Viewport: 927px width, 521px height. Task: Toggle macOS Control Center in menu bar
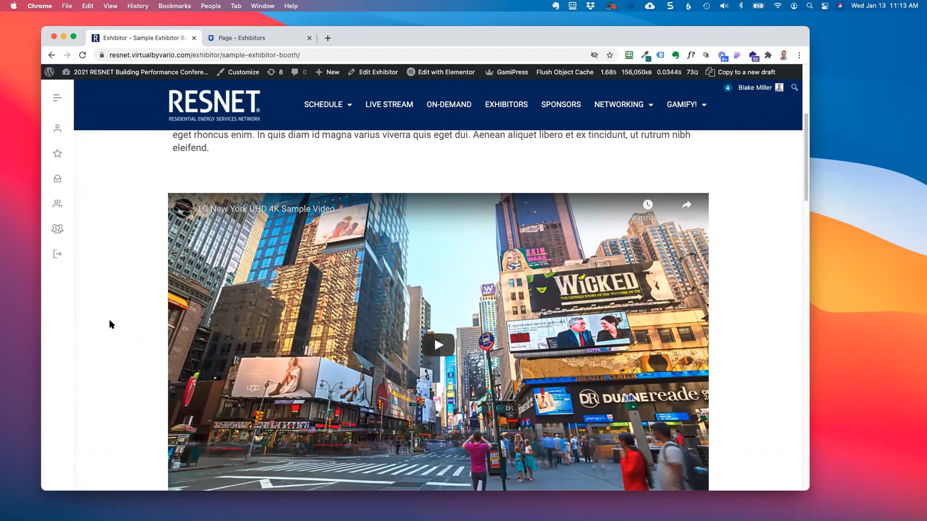(825, 6)
